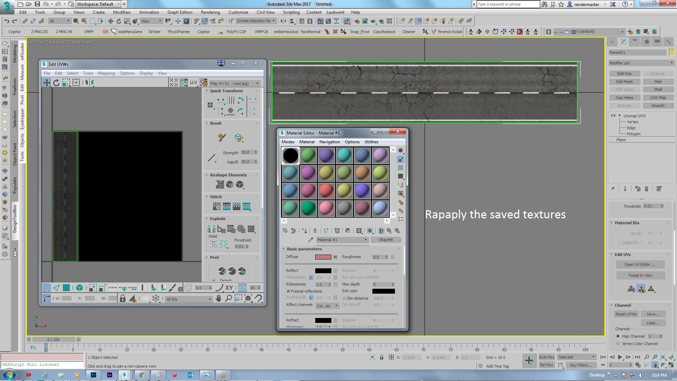Activate the Mirror tool in Quick Transform
Viewport: 677px width, 381px height.
pos(230,101)
